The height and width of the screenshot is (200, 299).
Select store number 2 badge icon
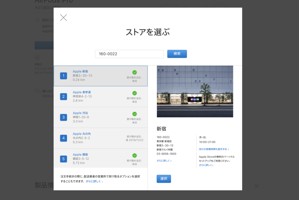click(64, 97)
